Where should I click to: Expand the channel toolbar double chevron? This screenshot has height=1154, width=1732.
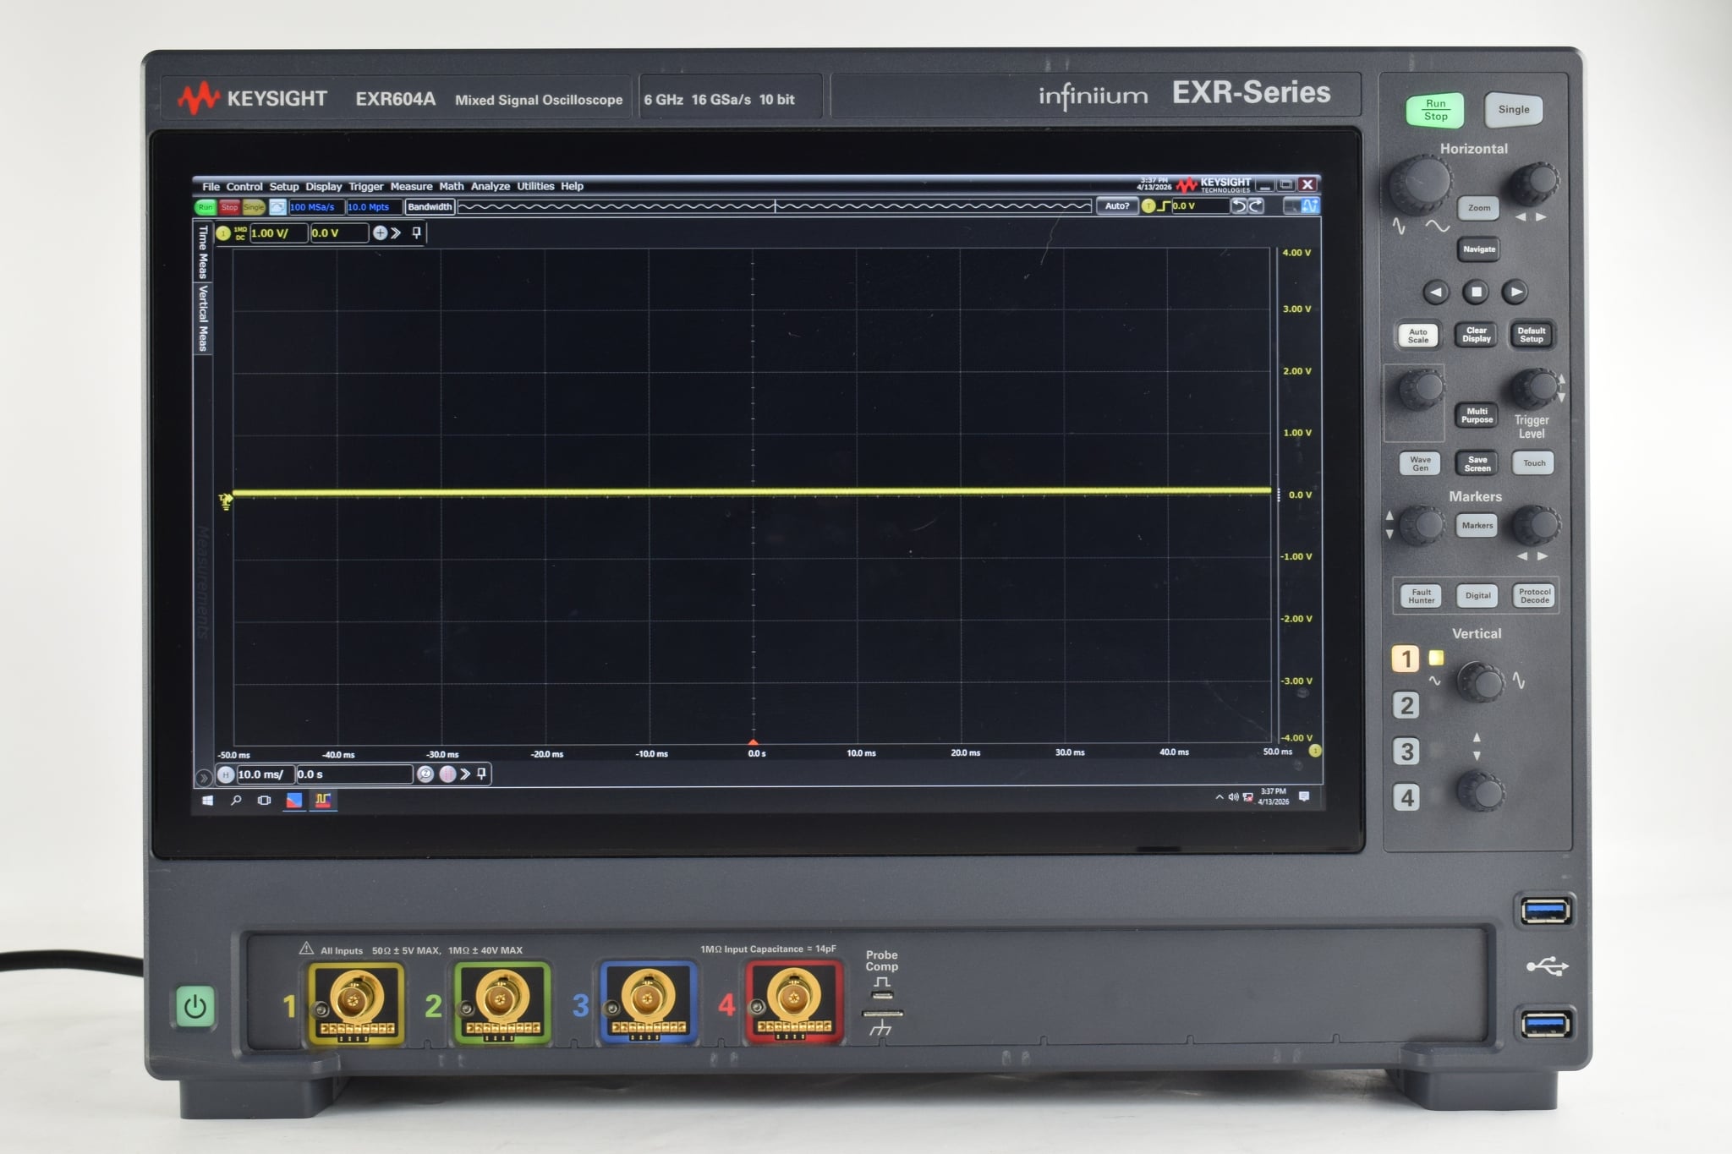[396, 233]
